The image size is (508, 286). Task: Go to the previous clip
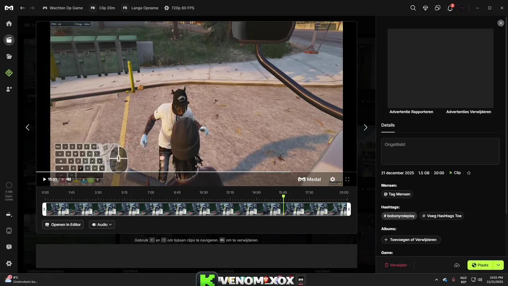(27, 128)
